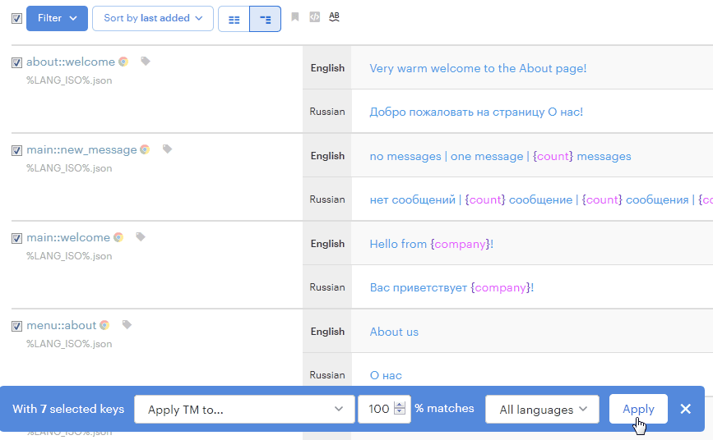Switch to the hierarchical list layout view
This screenshot has width=713, height=440.
(265, 19)
